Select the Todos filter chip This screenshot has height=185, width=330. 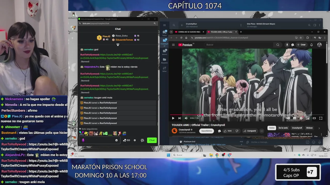coord(272,128)
